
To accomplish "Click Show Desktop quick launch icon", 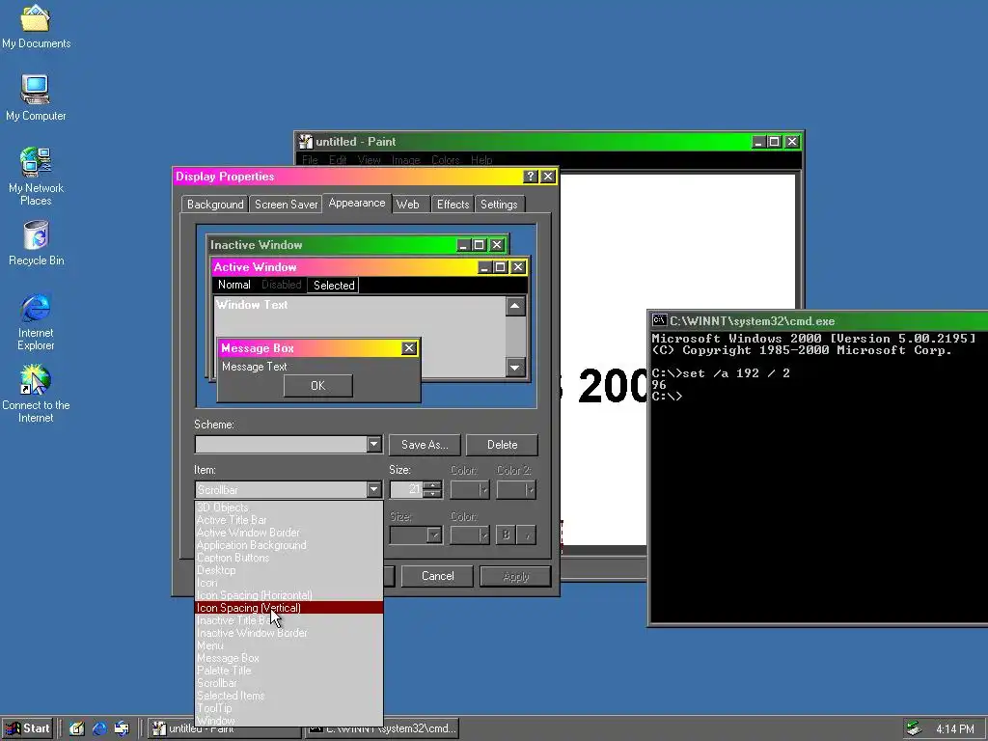I will [x=77, y=728].
